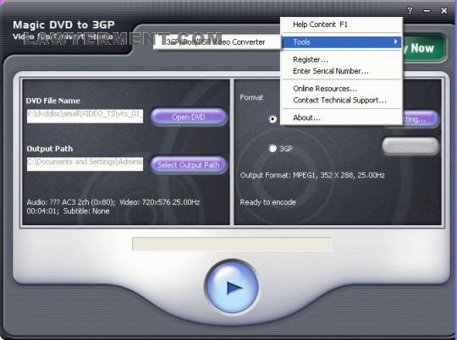This screenshot has width=457, height=340.
Task: Open Online Resources... menu item
Action: [342, 89]
